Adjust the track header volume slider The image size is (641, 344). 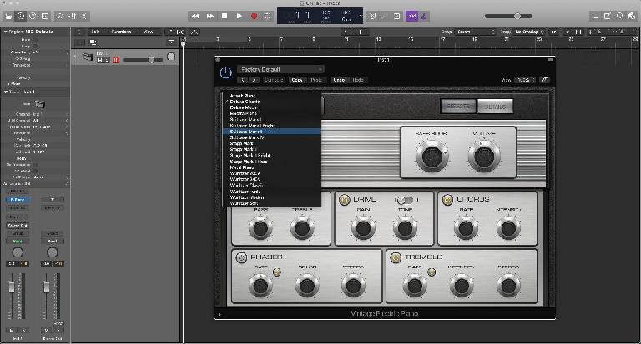point(143,60)
